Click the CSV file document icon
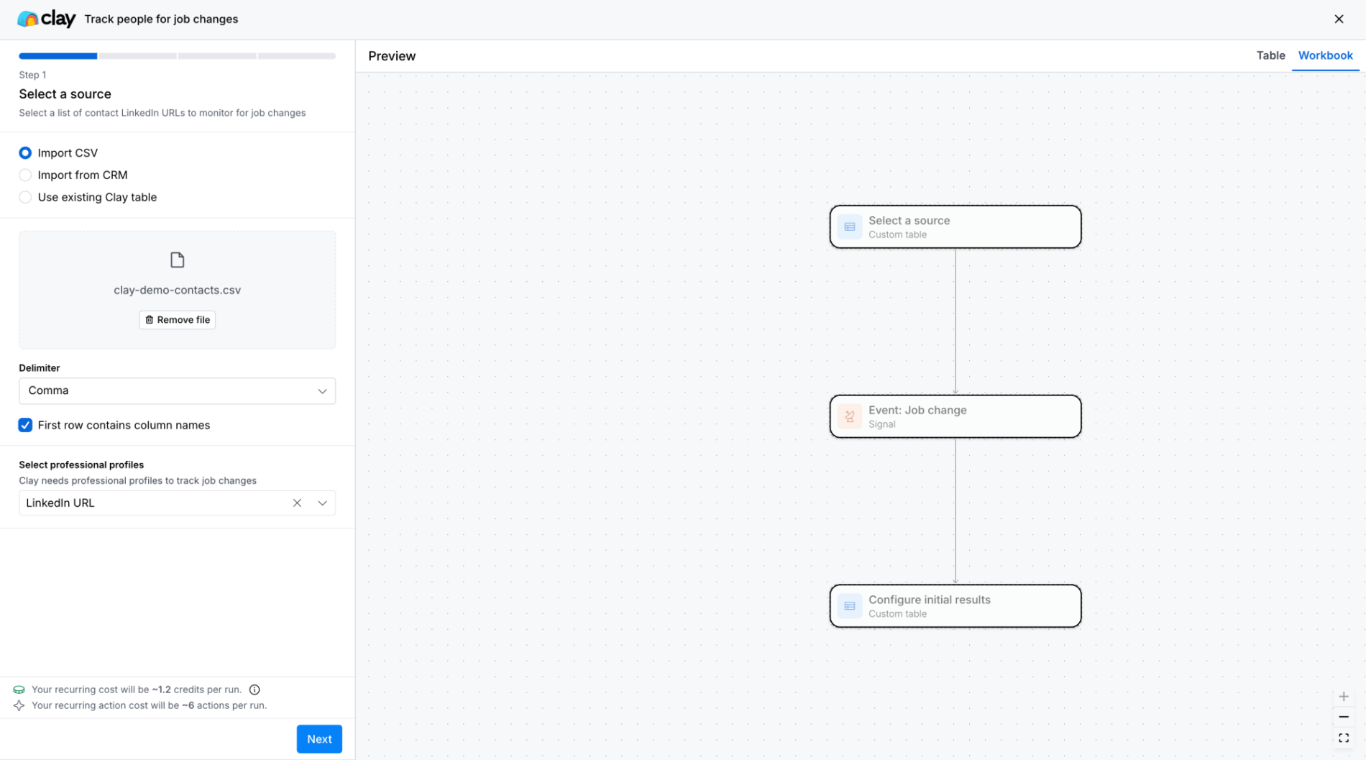 pos(177,260)
